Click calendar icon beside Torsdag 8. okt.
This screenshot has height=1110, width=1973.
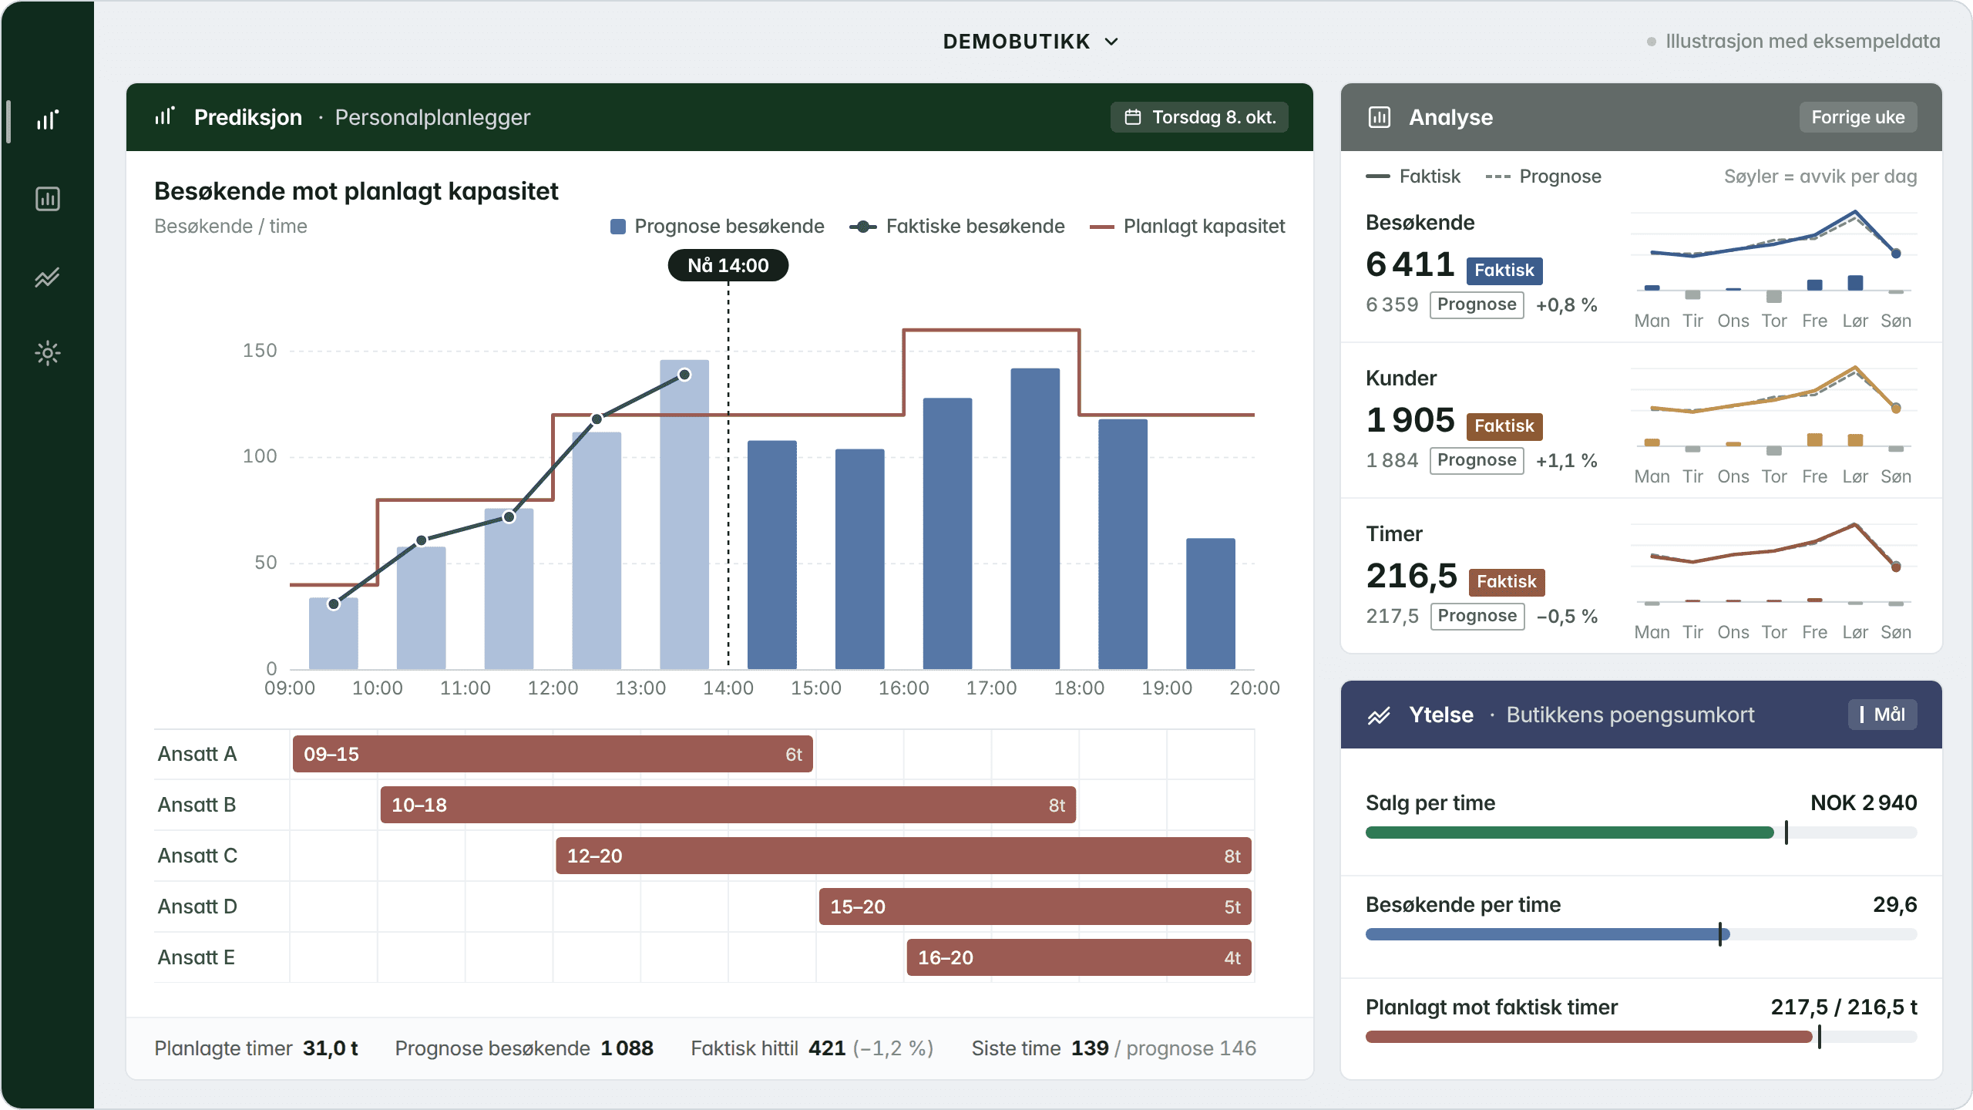tap(1132, 117)
